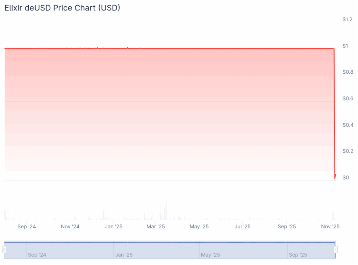Screen dimensions: 358x265
Task: Click the $0.2 price axis label
Action: [347, 151]
